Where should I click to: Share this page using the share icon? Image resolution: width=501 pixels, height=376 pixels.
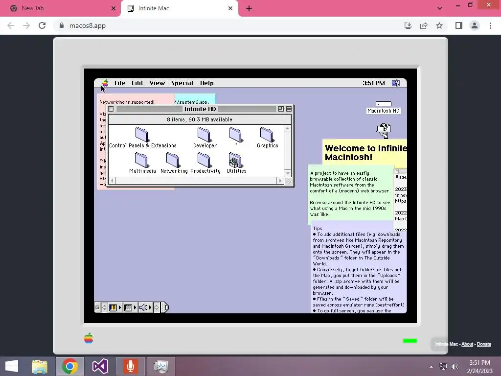click(424, 25)
